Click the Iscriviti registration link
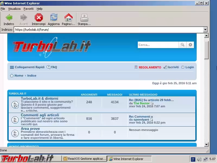217x163 pixels. pos(173,67)
